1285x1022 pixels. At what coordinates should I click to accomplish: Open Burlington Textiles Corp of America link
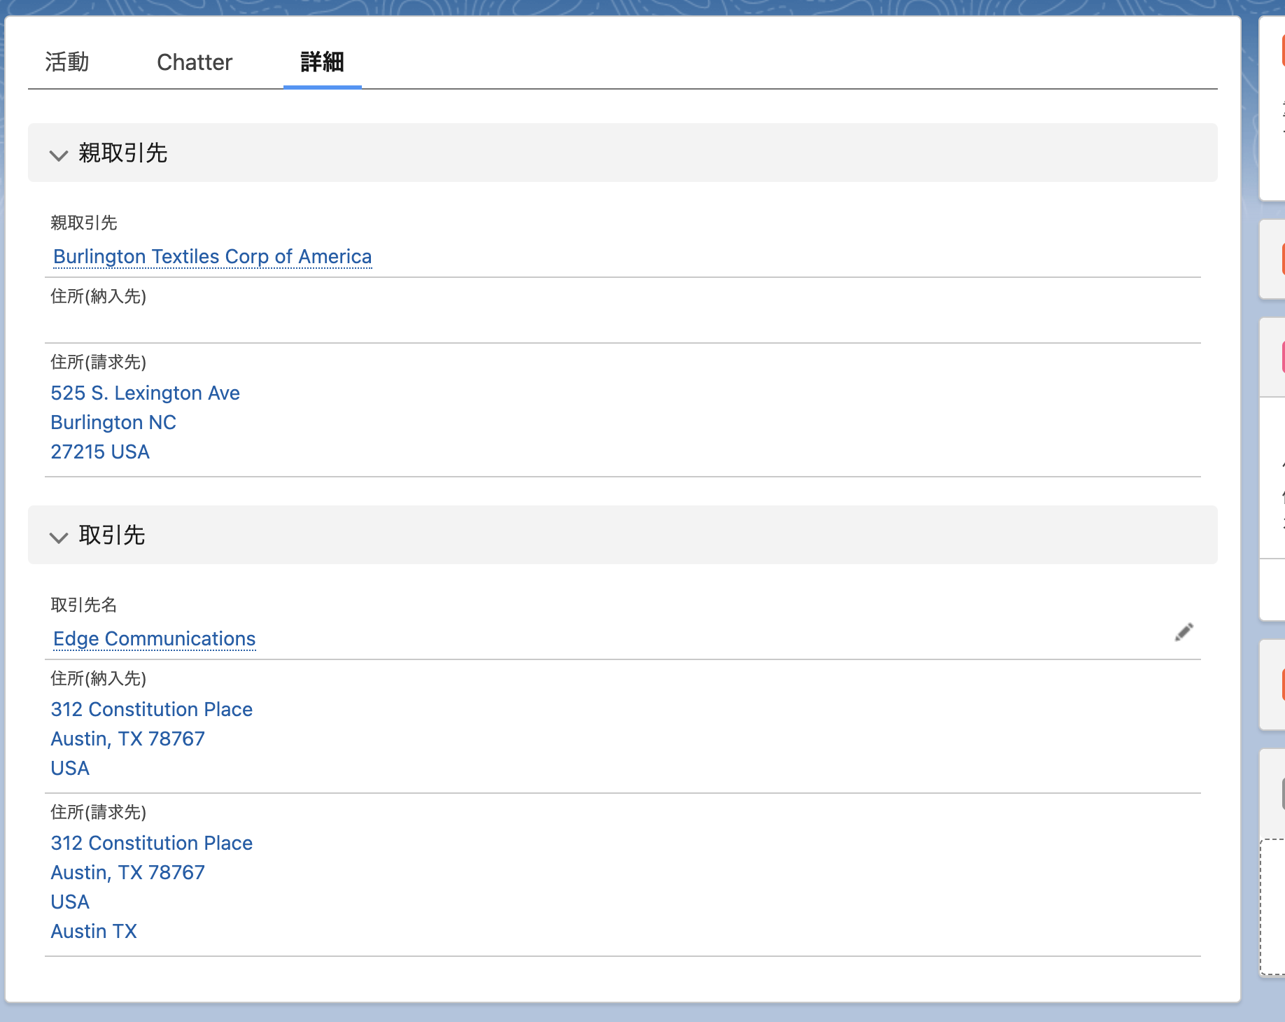[213, 256]
